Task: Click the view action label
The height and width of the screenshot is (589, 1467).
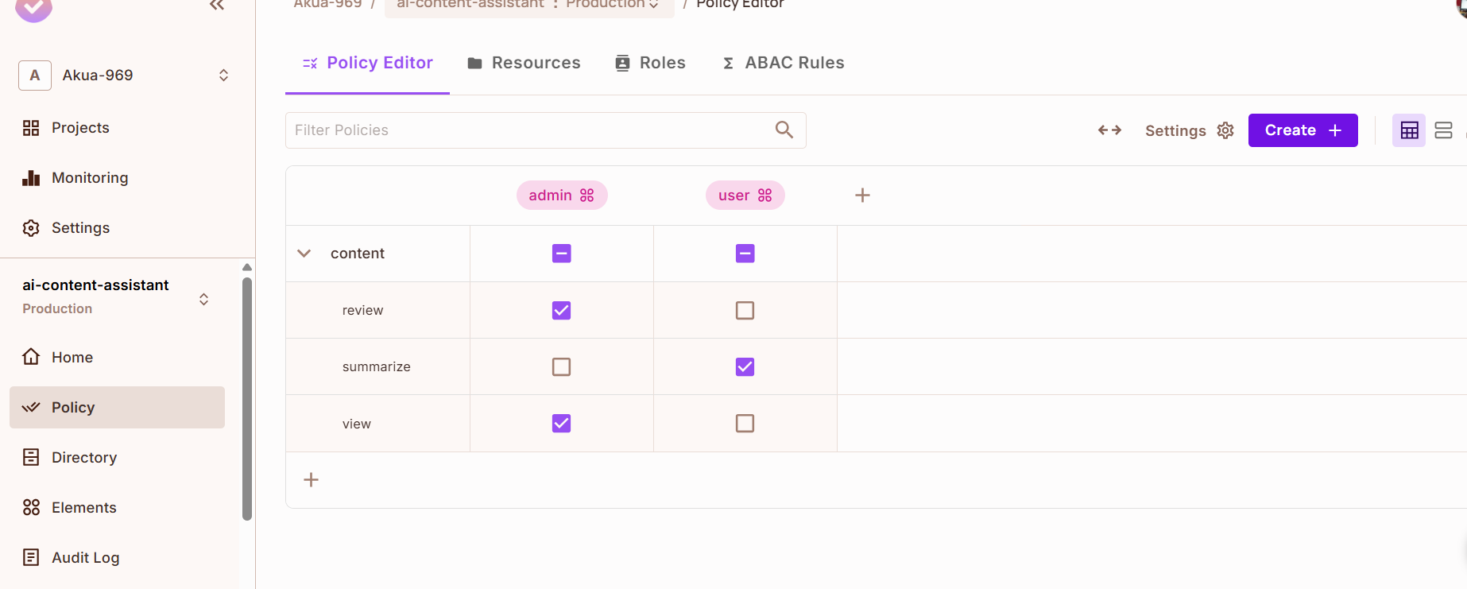Action: pyautogui.click(x=357, y=424)
